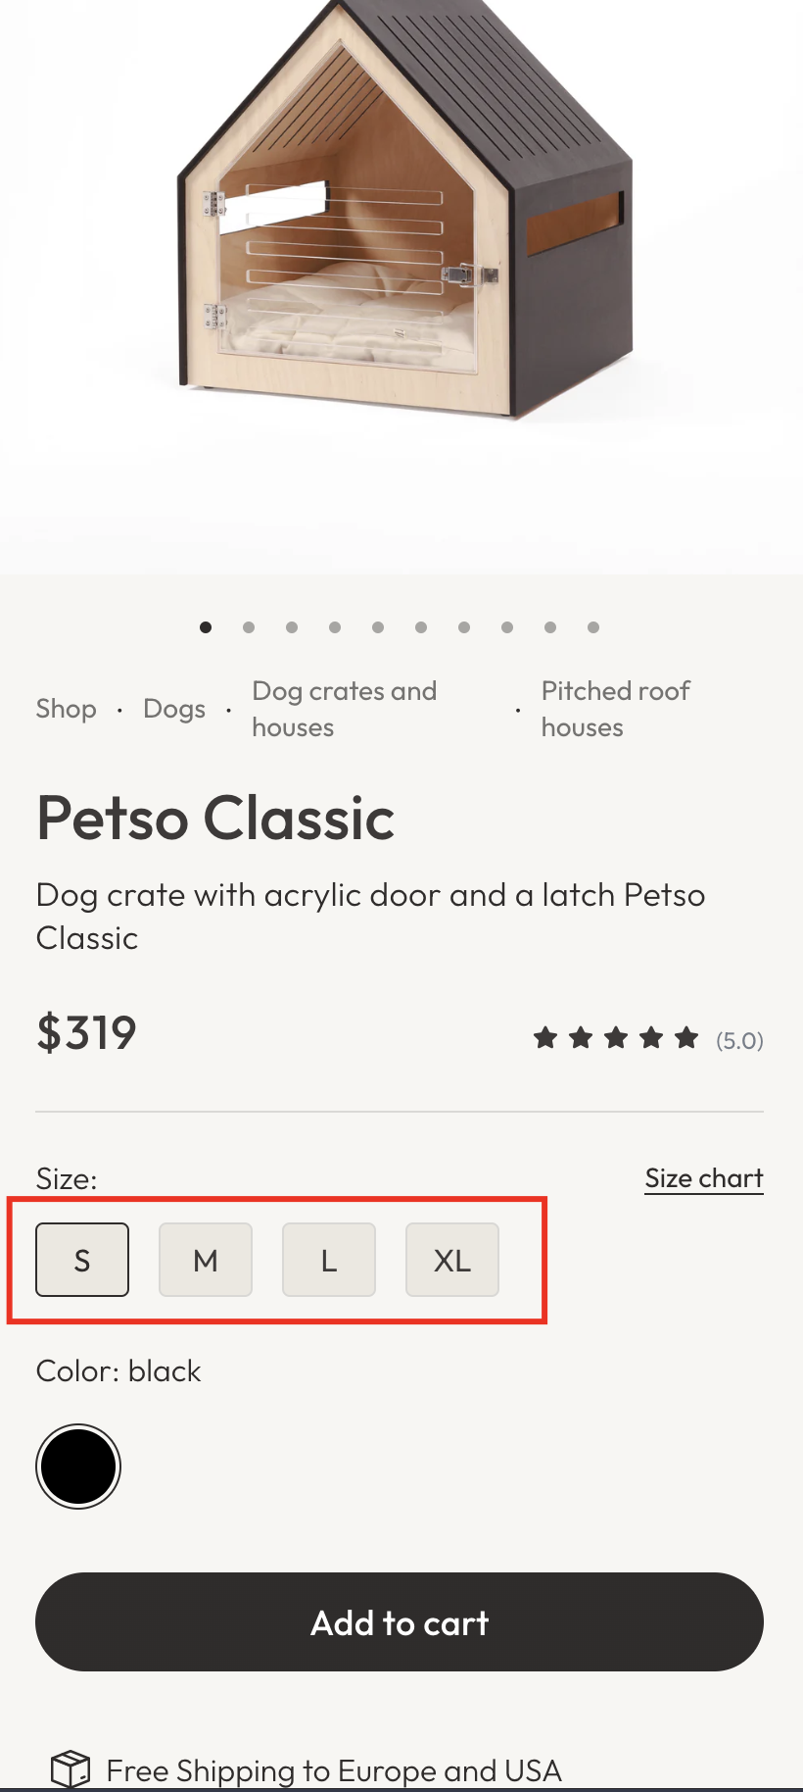
Task: Select the fifth carousel dot
Action: (x=378, y=627)
